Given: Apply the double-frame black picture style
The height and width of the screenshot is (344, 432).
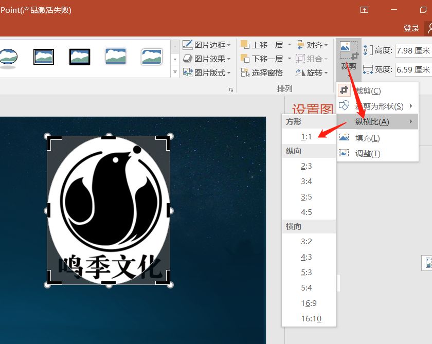Looking at the screenshot, I should coord(44,57).
